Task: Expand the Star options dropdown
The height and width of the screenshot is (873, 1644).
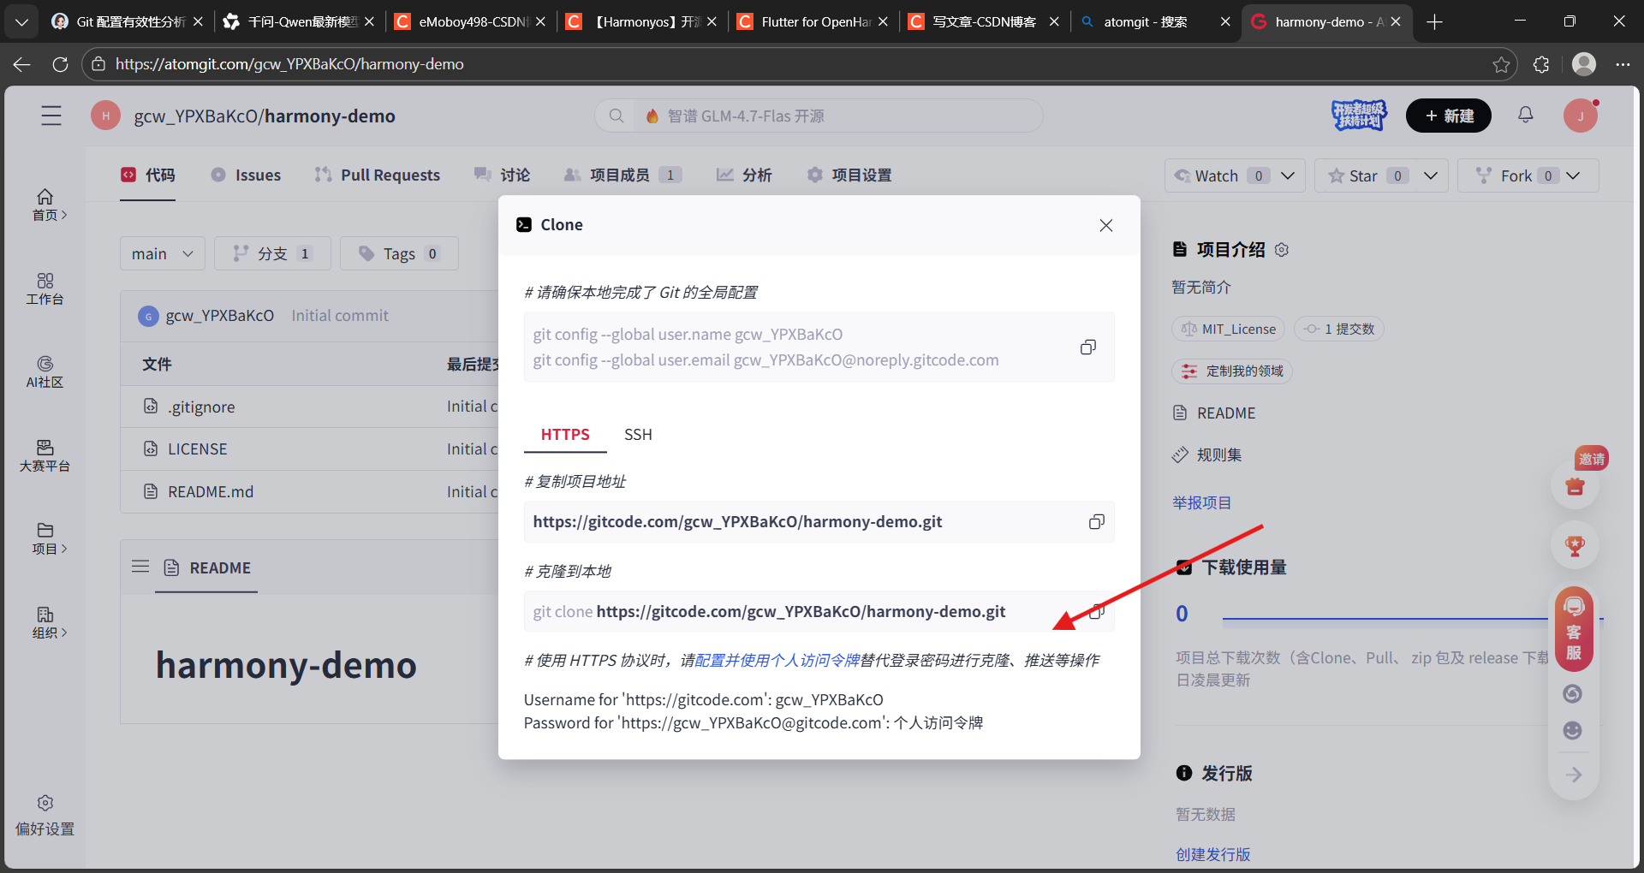Action: click(1430, 175)
